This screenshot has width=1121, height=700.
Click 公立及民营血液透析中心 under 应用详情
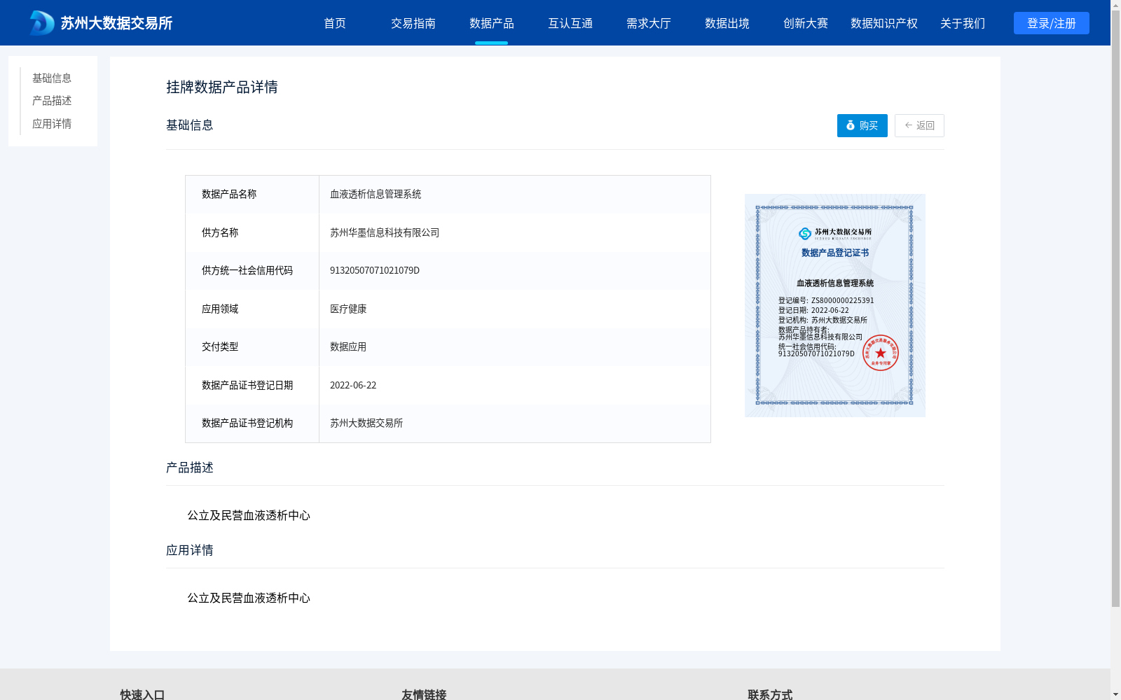(249, 598)
